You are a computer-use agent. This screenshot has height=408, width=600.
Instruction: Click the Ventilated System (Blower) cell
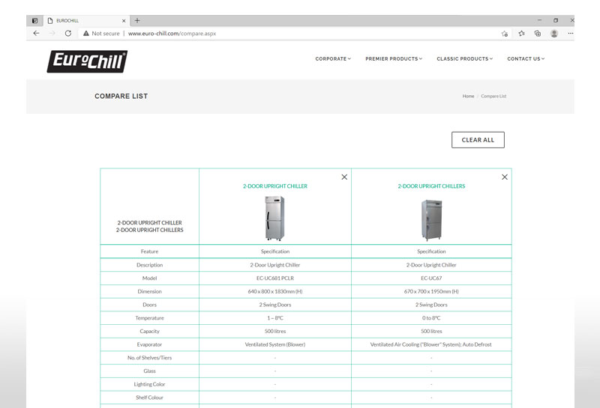coord(275,344)
